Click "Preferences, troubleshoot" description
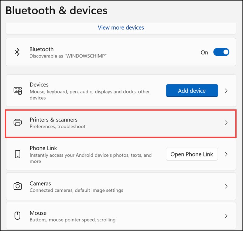 tap(57, 127)
